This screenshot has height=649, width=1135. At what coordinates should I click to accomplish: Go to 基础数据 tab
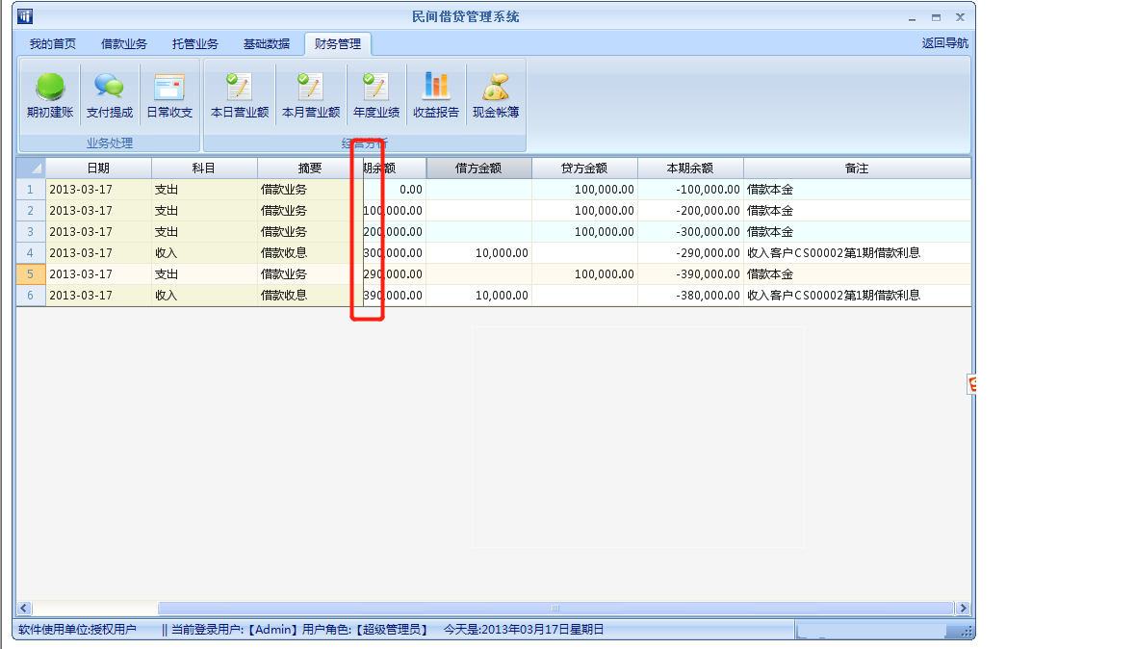point(267,43)
